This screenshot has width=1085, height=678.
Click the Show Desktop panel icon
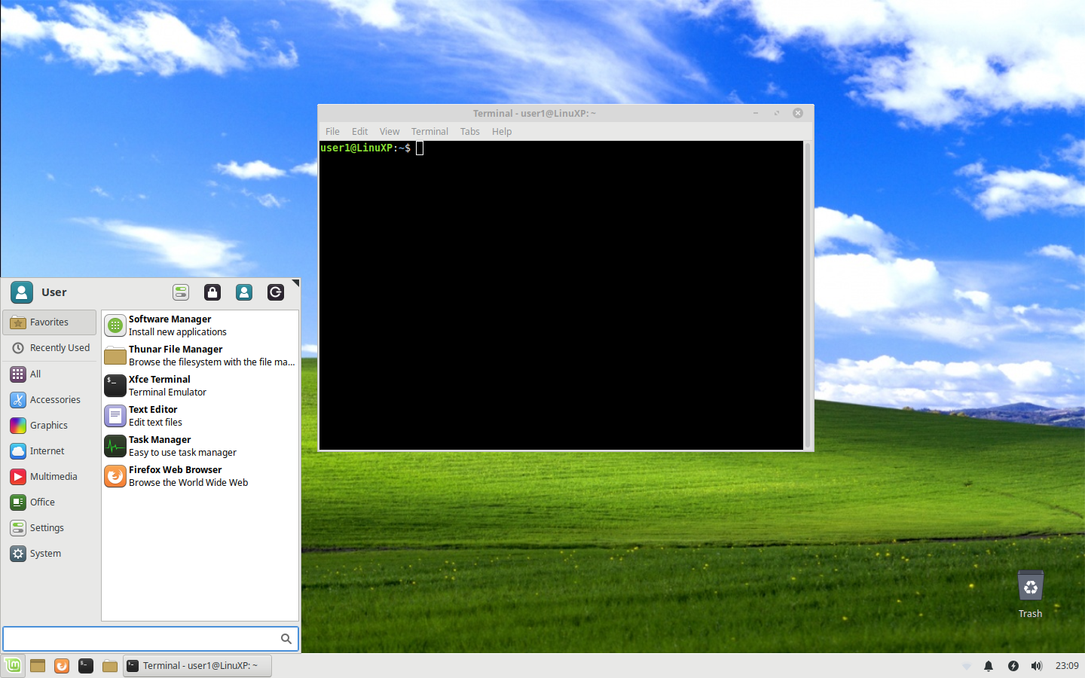coord(38,665)
